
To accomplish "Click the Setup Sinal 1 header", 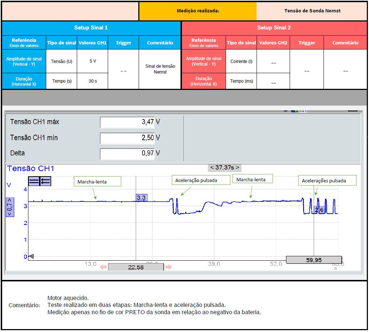I will [x=91, y=28].
